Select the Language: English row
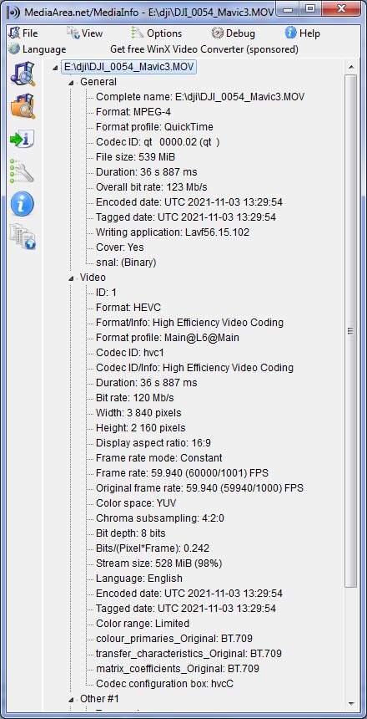 click(x=139, y=579)
